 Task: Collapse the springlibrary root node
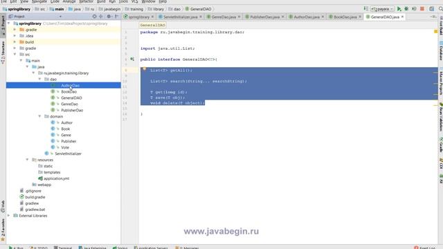tap(9, 24)
